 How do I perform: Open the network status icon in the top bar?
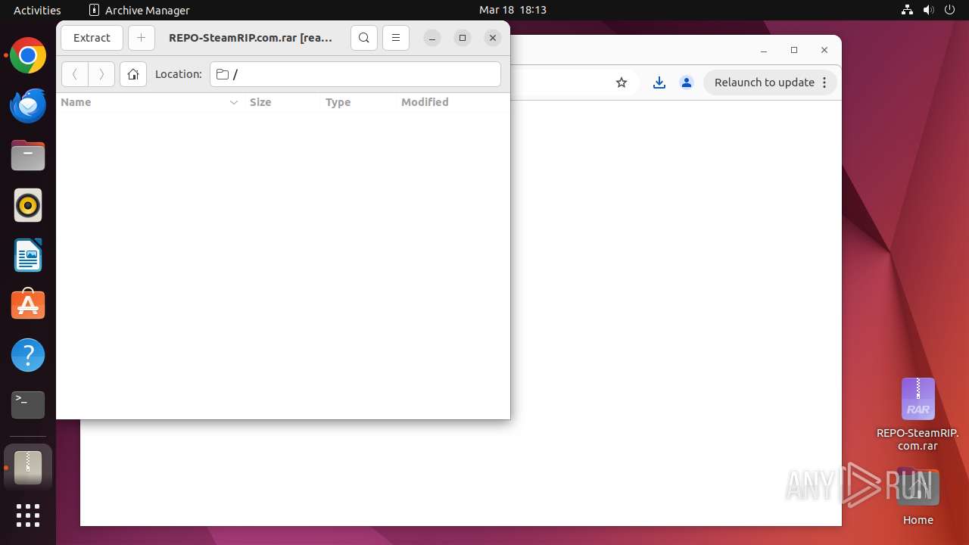coord(908,10)
